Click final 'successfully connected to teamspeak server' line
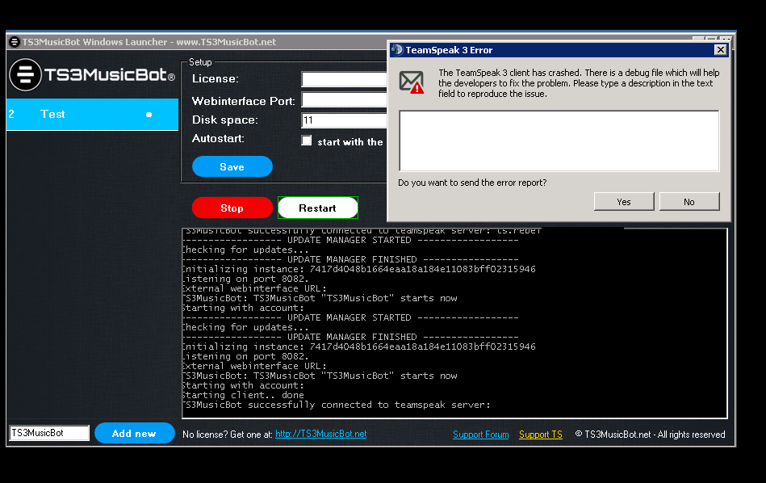Viewport: 766px width, 483px height. tap(337, 405)
